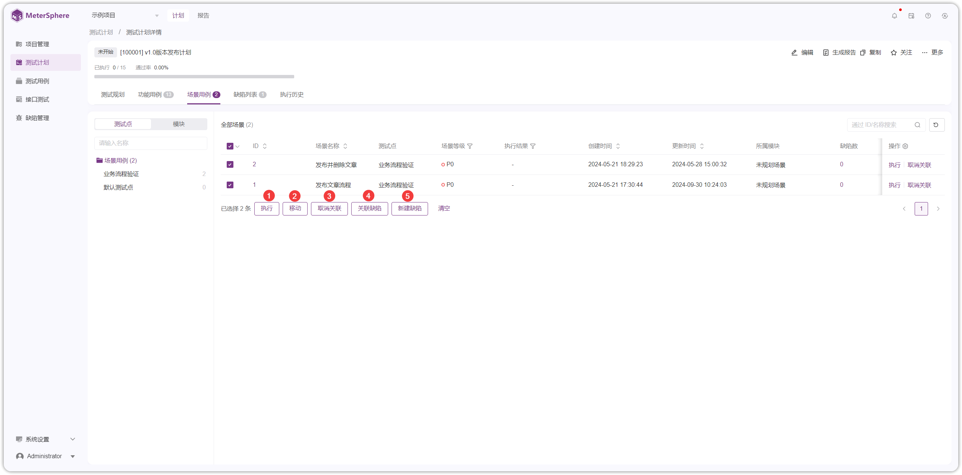Image resolution: width=962 pixels, height=475 pixels.
Task: Click 生成报告 in the plan header
Action: [839, 52]
